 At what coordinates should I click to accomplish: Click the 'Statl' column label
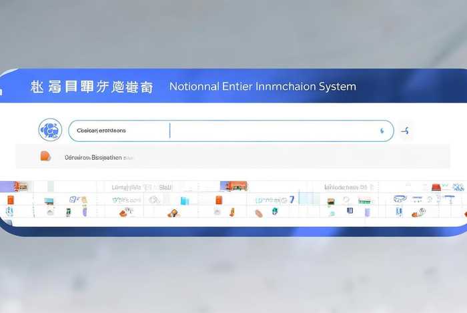click(x=165, y=188)
